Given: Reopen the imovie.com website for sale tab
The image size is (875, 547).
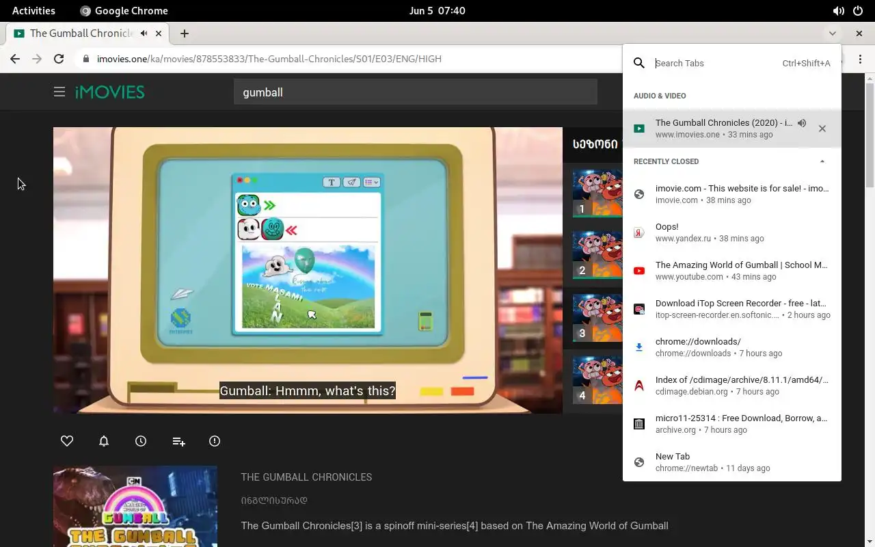Looking at the screenshot, I should pos(732,194).
